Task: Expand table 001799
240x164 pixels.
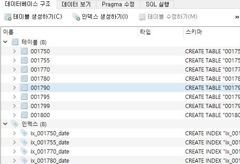Action: coord(14,106)
